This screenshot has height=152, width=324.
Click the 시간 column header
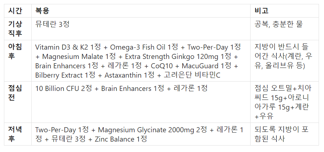point(15,10)
